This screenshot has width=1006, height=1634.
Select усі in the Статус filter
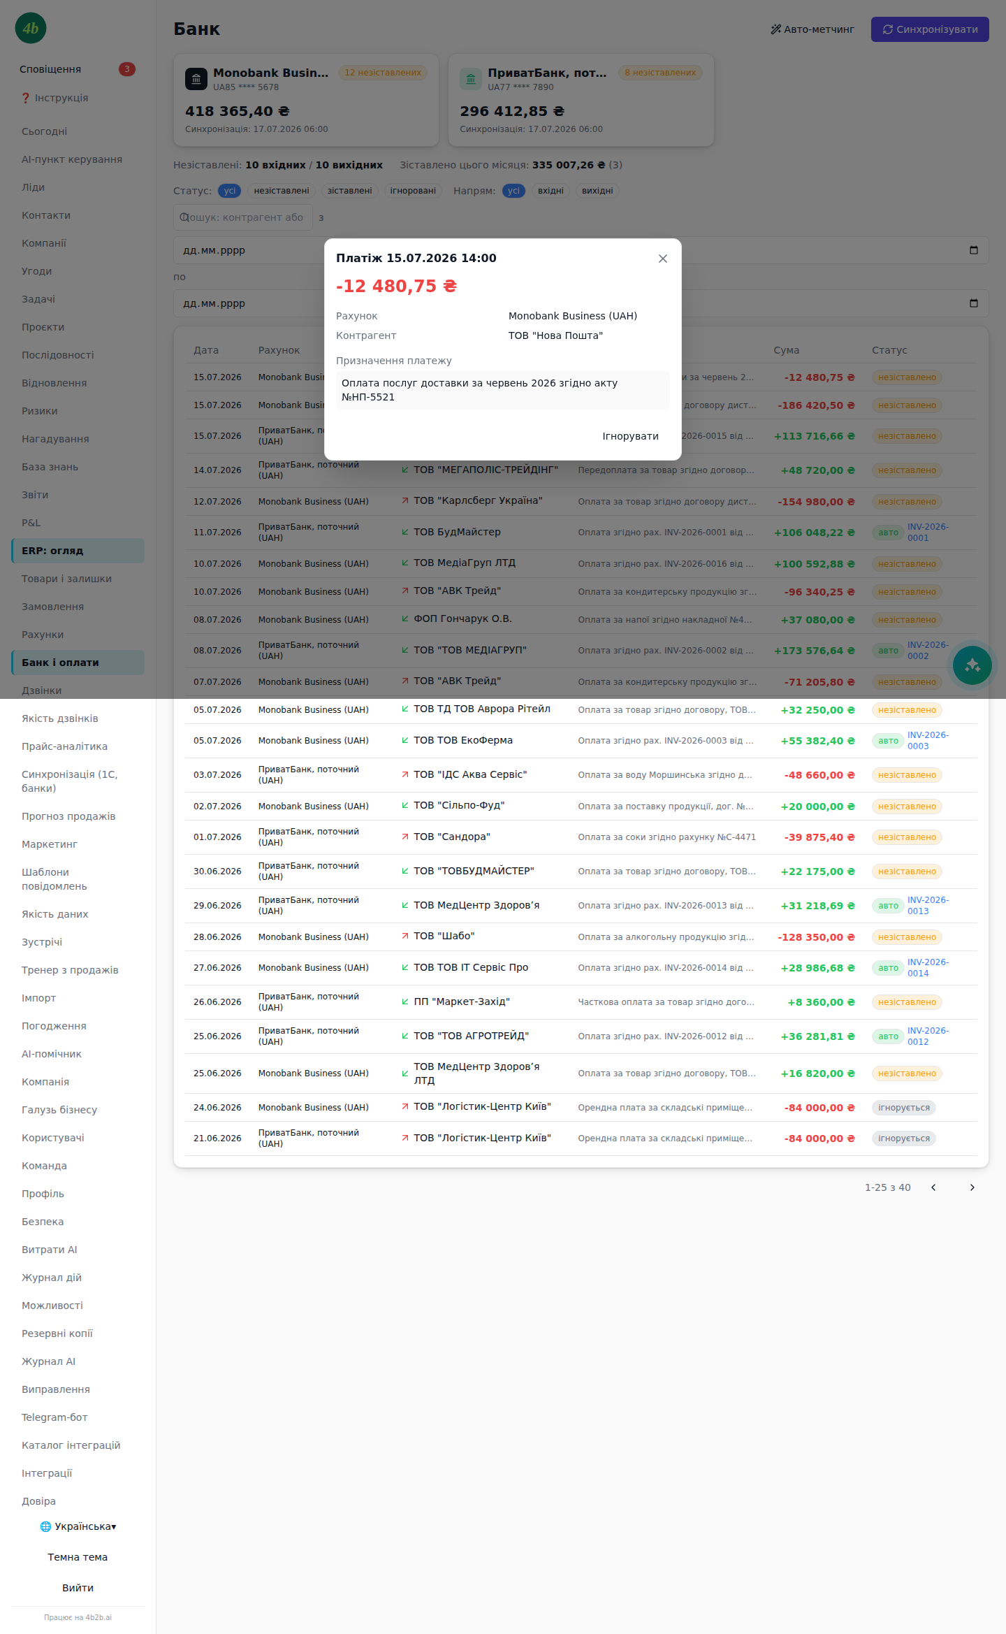pyautogui.click(x=230, y=191)
